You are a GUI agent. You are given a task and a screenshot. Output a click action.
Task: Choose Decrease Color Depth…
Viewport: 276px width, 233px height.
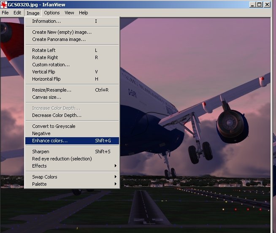point(57,115)
